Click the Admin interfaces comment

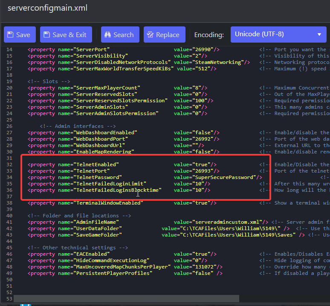(78, 126)
